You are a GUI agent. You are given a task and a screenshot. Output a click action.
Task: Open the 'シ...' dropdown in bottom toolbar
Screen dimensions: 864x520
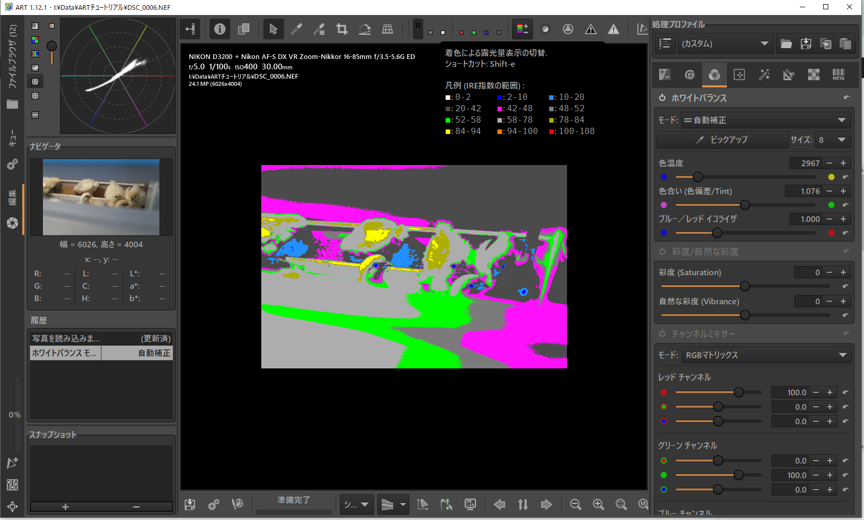tap(356, 504)
